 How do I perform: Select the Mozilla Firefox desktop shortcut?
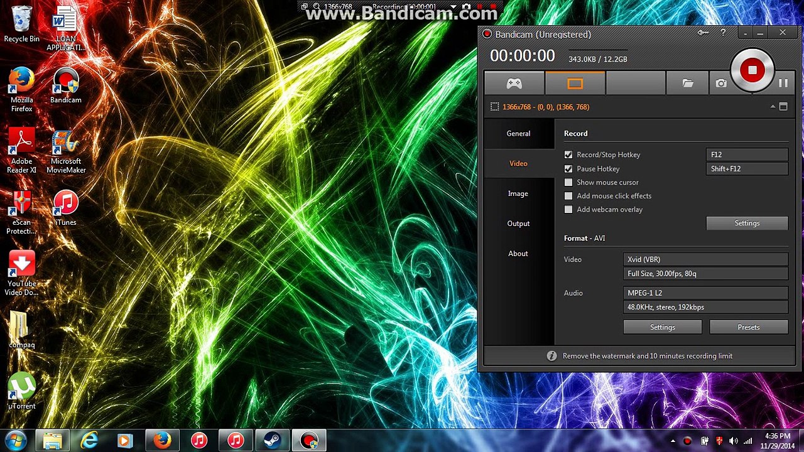click(21, 90)
